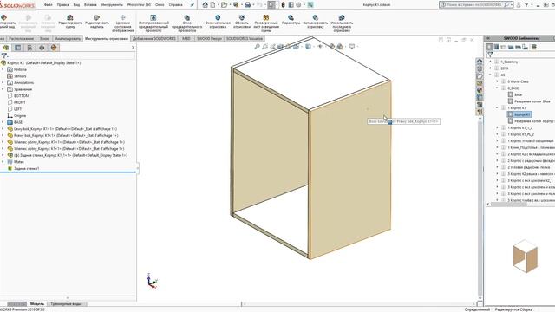Open the DisplayManager tab icon
The height and width of the screenshot is (312, 555).
pyautogui.click(x=54, y=48)
